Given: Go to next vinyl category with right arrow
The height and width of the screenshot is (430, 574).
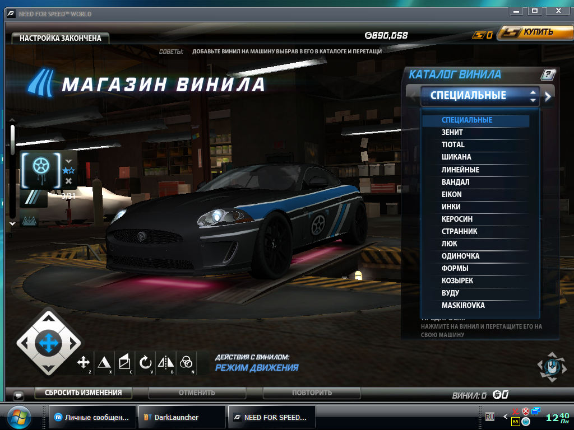Looking at the screenshot, I should click(x=548, y=96).
